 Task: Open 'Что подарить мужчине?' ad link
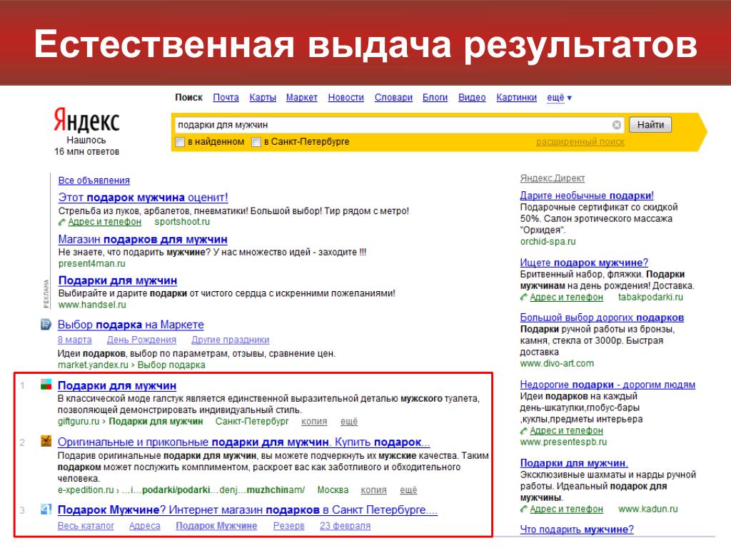click(x=577, y=529)
